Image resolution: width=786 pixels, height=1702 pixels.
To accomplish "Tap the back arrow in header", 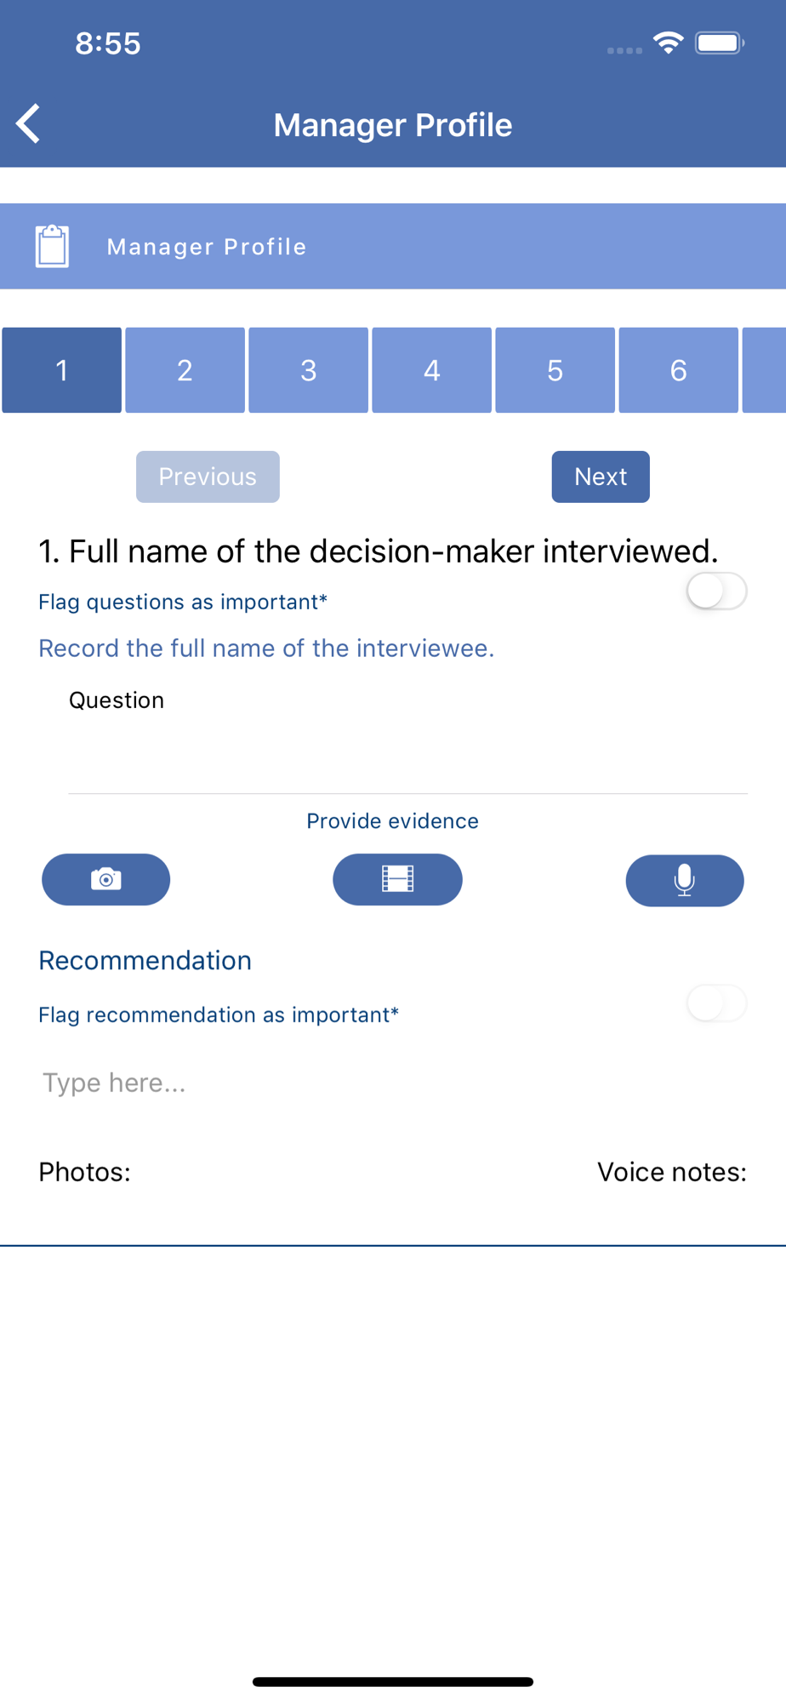I will 28,124.
